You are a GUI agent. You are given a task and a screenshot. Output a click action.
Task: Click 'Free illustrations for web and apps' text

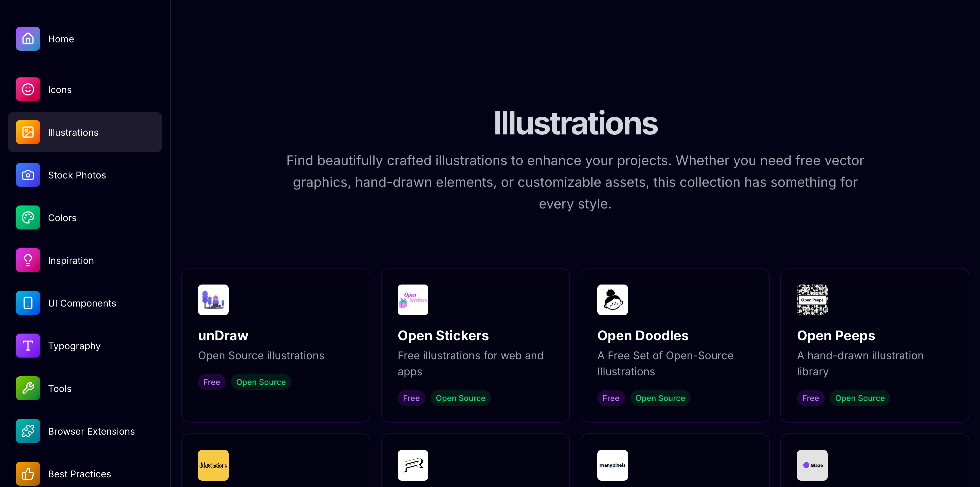click(x=471, y=363)
